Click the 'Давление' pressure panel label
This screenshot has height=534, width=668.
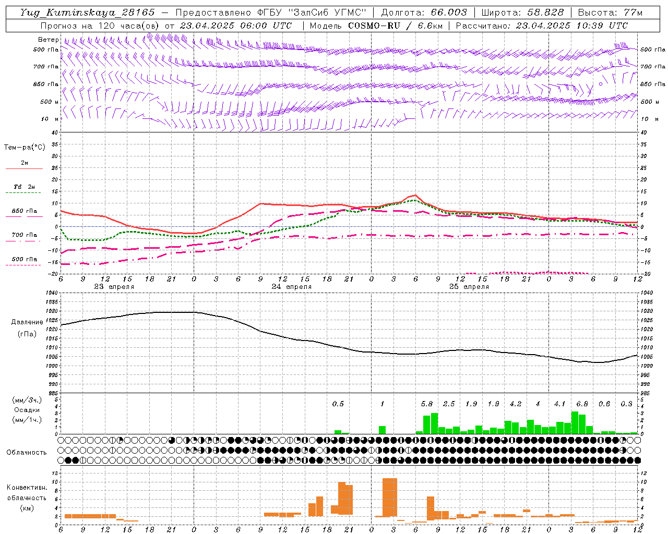click(27, 322)
